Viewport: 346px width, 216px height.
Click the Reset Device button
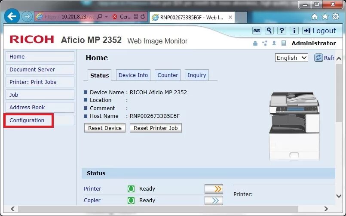(105, 128)
